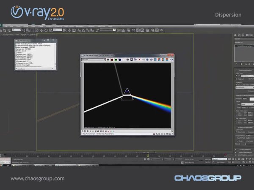Open the Render Setup icon
The width and height of the screenshot is (254, 190).
[x=152, y=30]
